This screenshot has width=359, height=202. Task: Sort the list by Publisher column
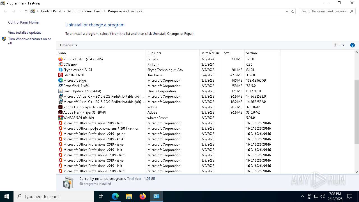coord(172,53)
